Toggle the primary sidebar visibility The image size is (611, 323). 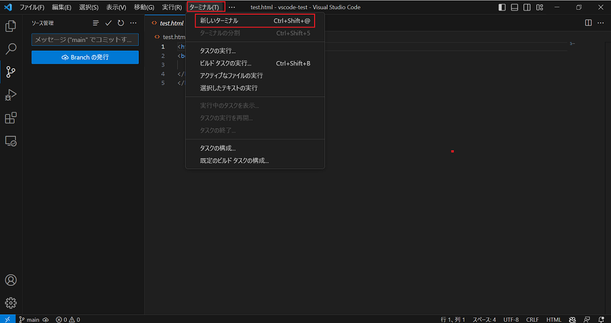502,7
